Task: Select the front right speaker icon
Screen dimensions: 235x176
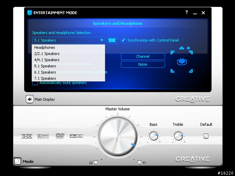Action: tap(191, 52)
